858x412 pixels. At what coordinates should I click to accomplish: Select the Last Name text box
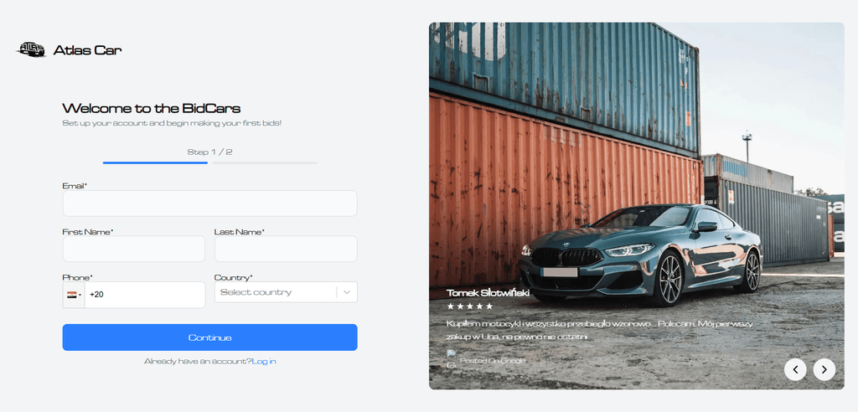coord(286,249)
